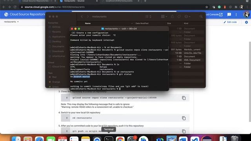251x141 pixels.
Task: Select iCloud Drive in Finder sidebar
Action: click(57, 67)
